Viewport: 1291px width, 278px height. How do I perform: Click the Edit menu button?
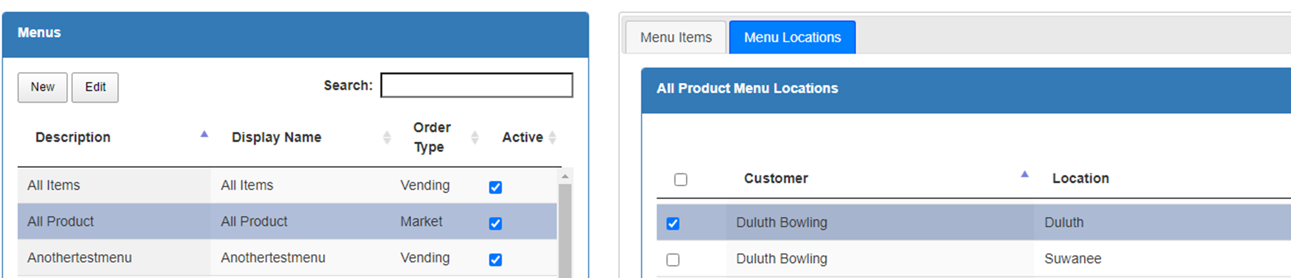pos(95,87)
